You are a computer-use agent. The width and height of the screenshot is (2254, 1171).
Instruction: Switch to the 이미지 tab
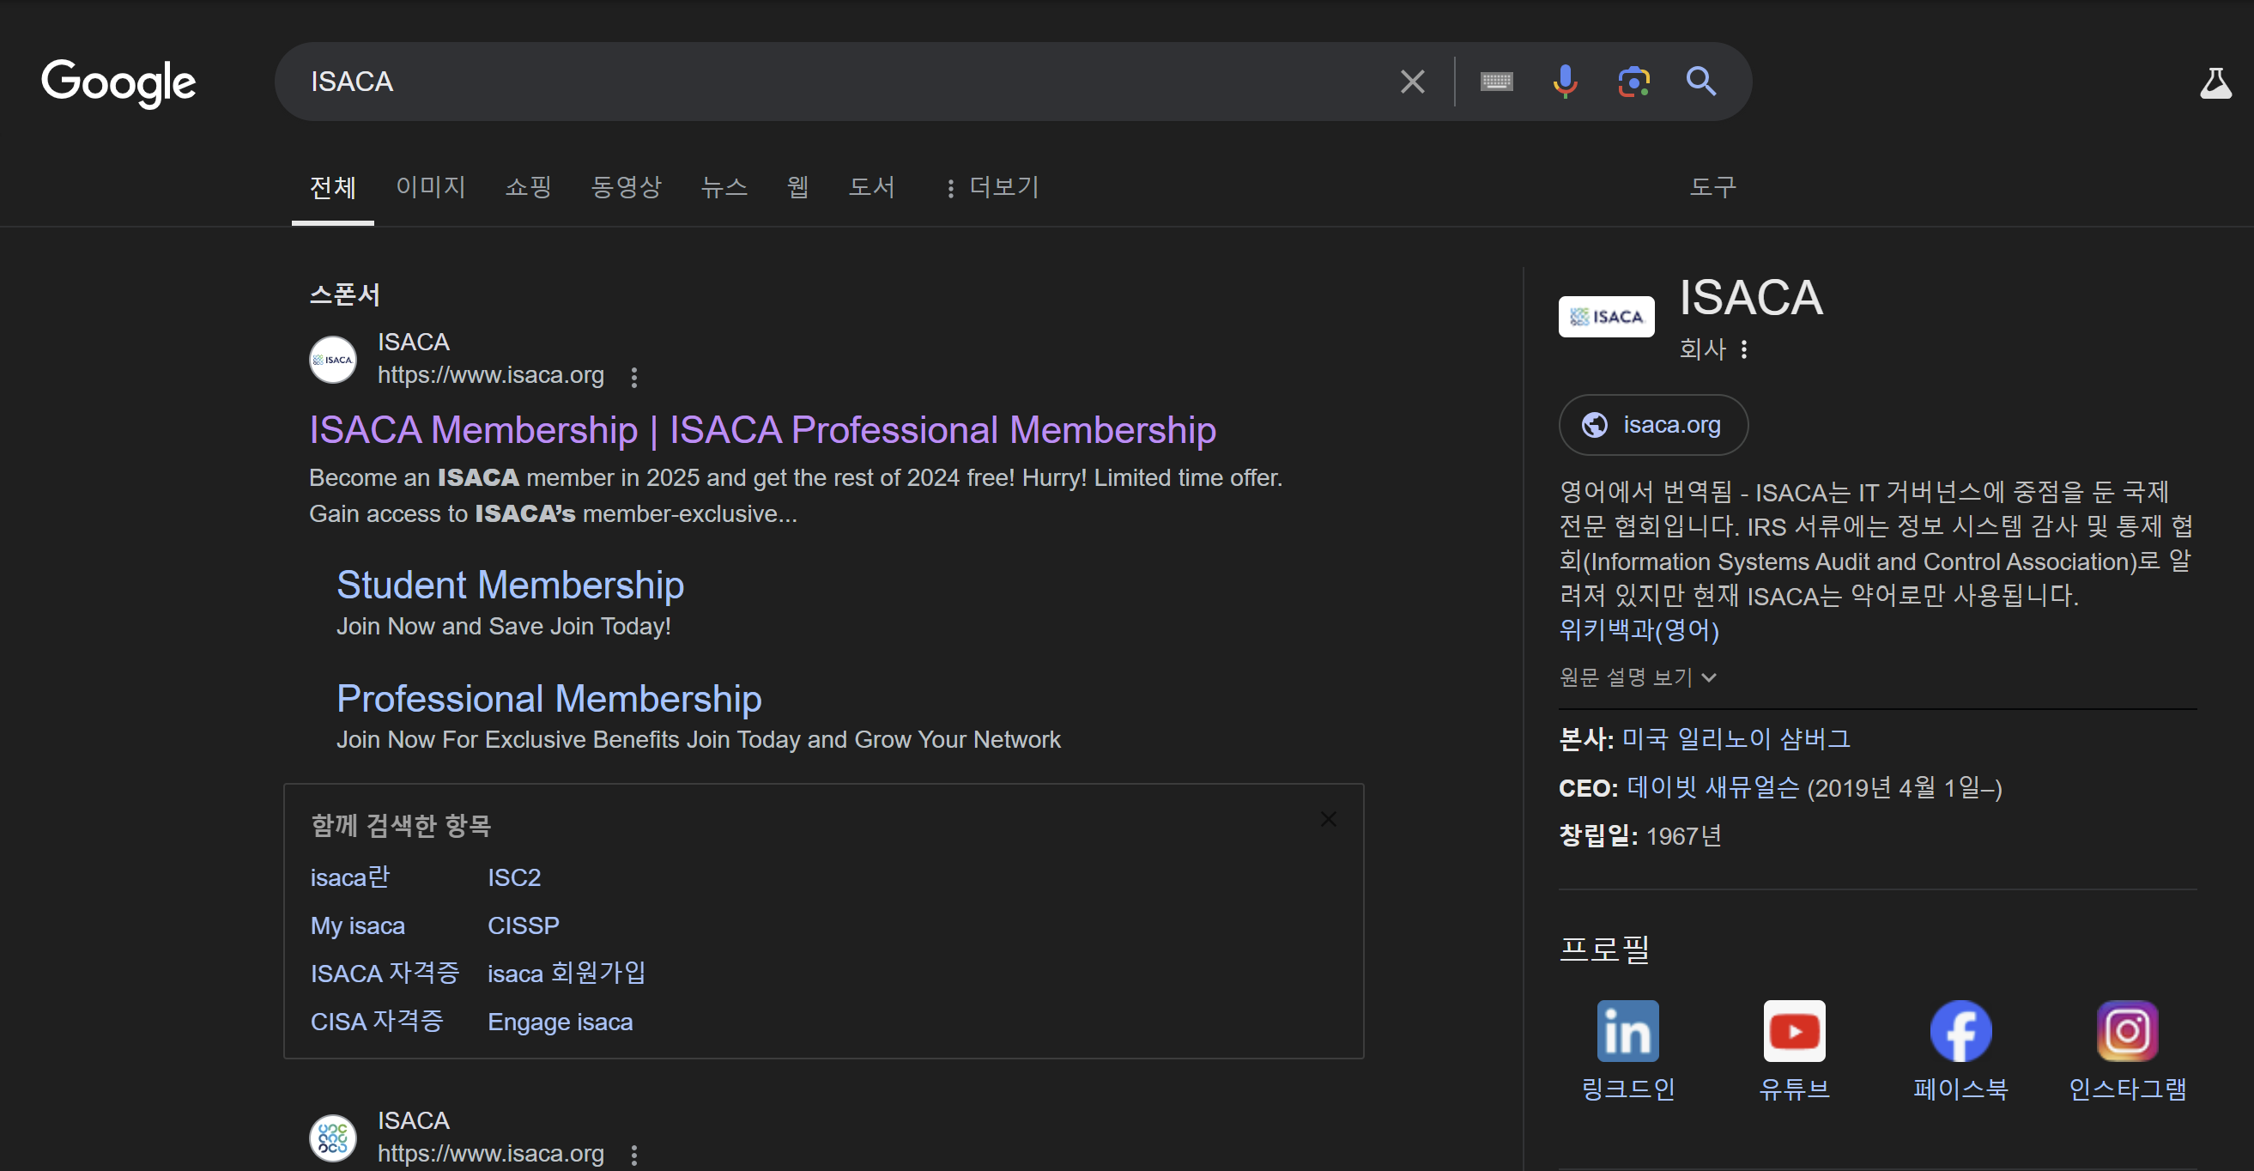pos(431,186)
